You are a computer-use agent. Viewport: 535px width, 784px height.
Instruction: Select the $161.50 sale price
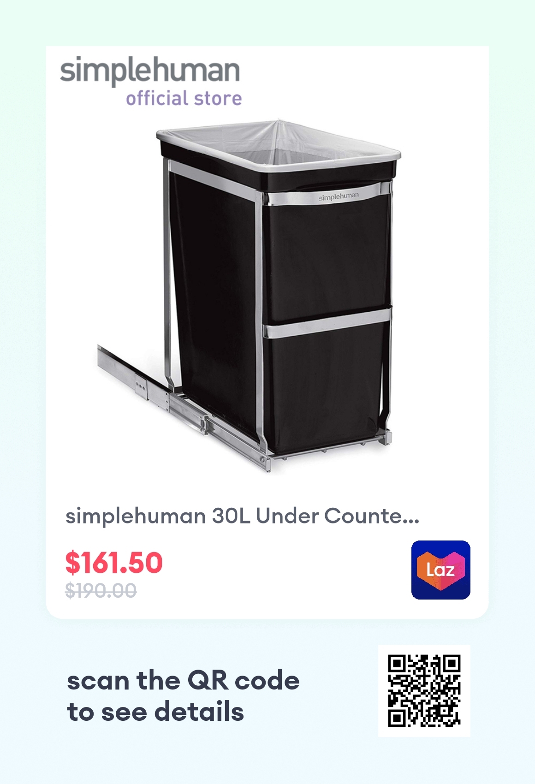pyautogui.click(x=114, y=563)
